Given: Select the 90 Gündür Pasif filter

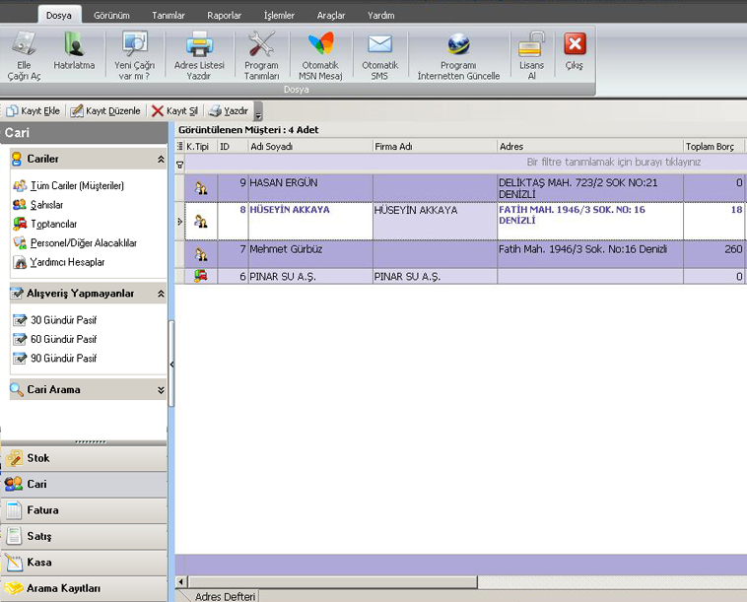Looking at the screenshot, I should click(63, 359).
